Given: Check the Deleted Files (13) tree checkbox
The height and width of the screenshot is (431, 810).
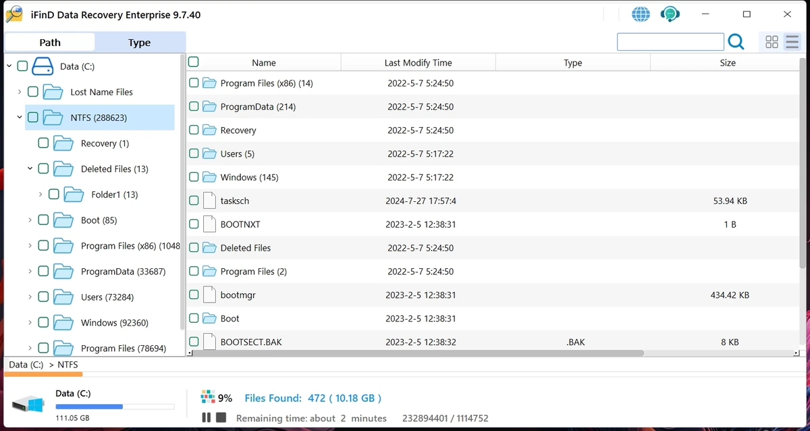Looking at the screenshot, I should [43, 169].
